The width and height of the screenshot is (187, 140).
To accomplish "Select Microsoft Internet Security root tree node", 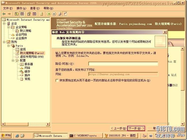I will (x=28, y=20).
